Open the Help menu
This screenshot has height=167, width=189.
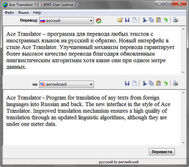pos(37,12)
